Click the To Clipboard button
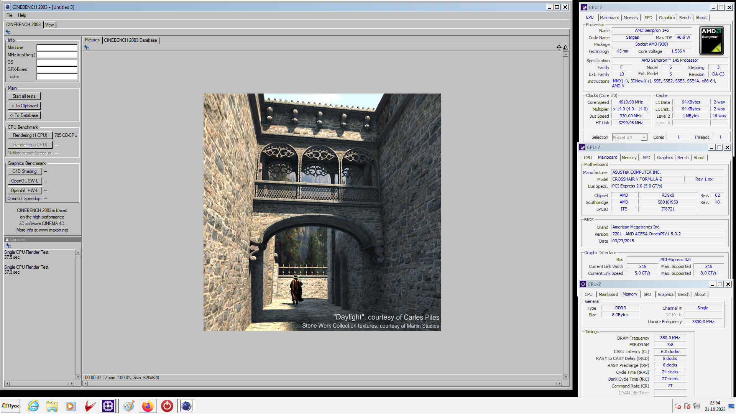 pos(24,106)
